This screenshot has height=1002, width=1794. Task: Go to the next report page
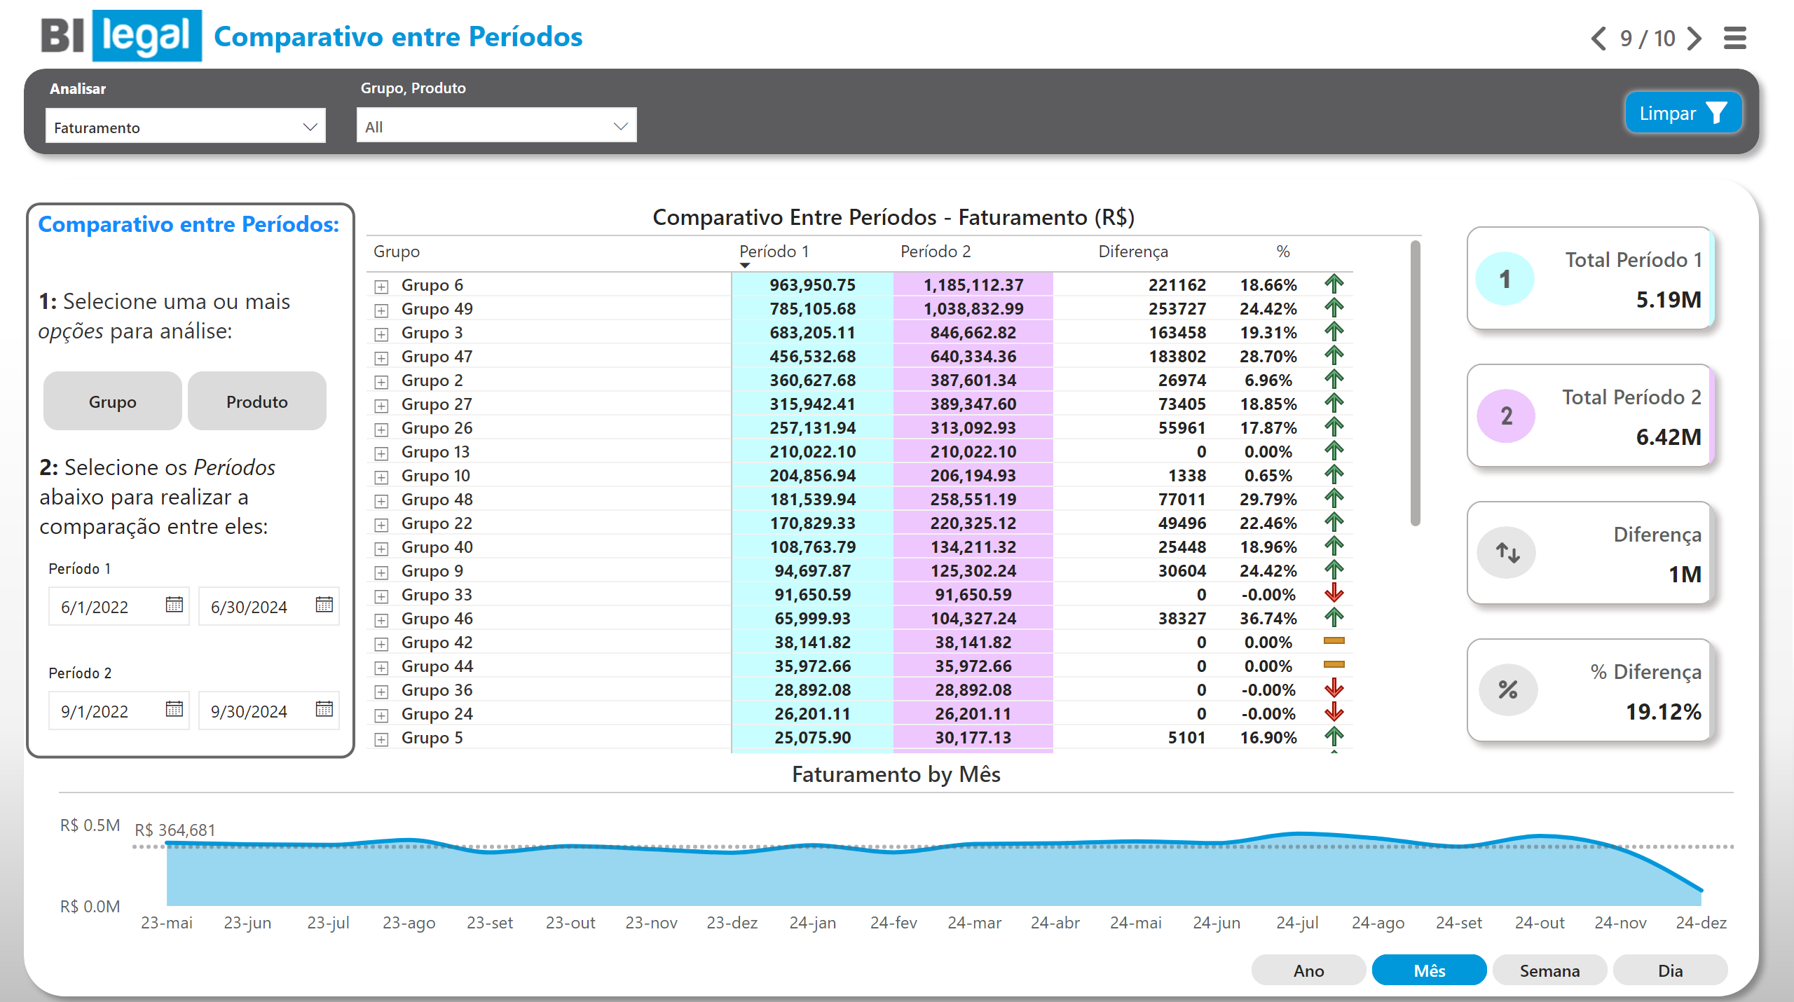pos(1694,38)
